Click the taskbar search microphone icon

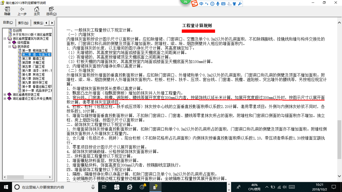pyautogui.click(x=93, y=187)
